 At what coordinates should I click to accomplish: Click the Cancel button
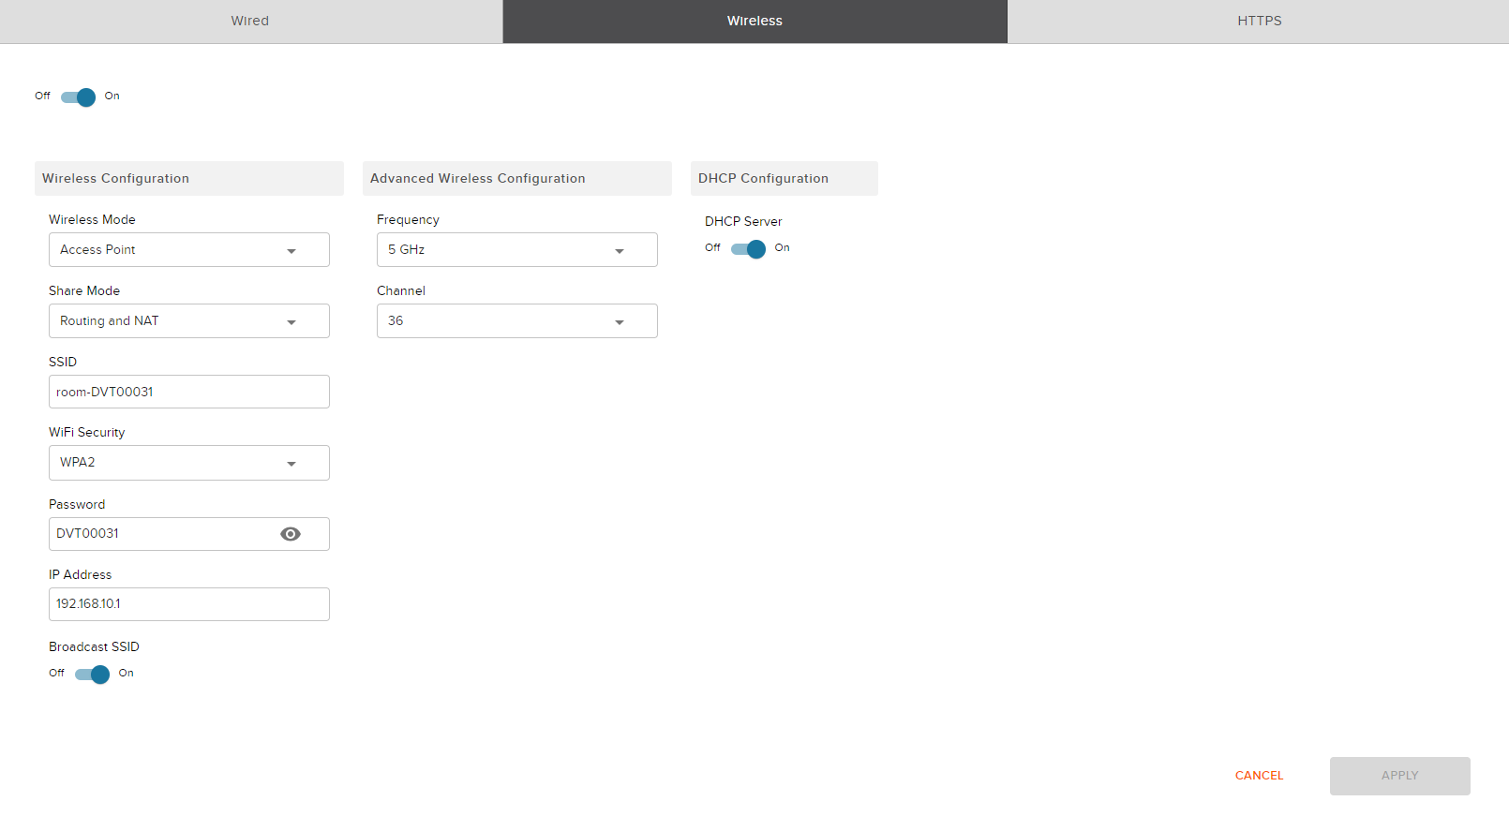tap(1259, 776)
